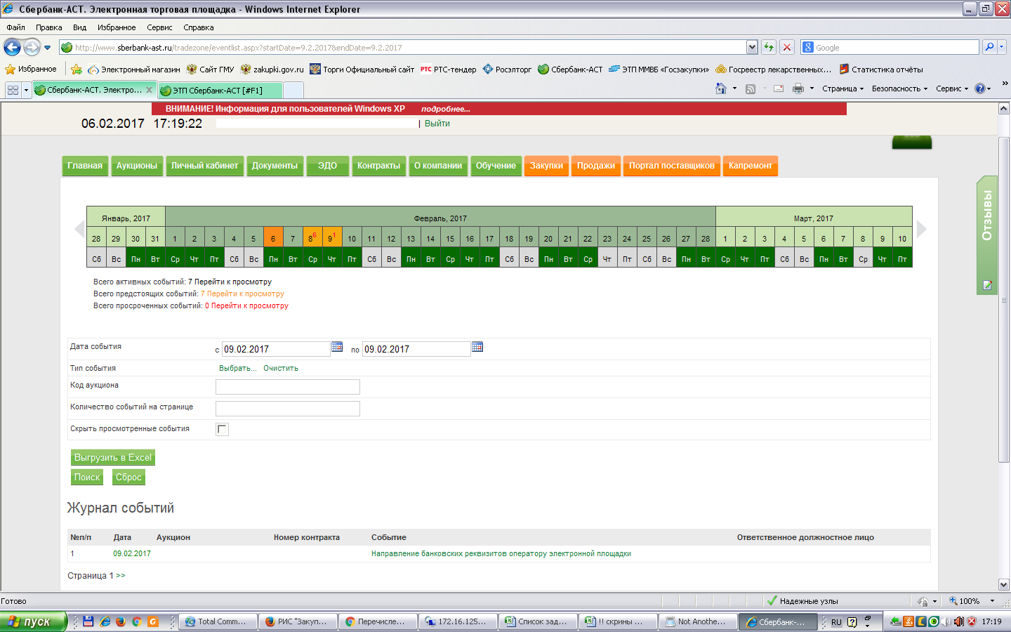1011x632 pixels.
Task: Click the Refresh page icon in address bar
Action: pos(769,48)
